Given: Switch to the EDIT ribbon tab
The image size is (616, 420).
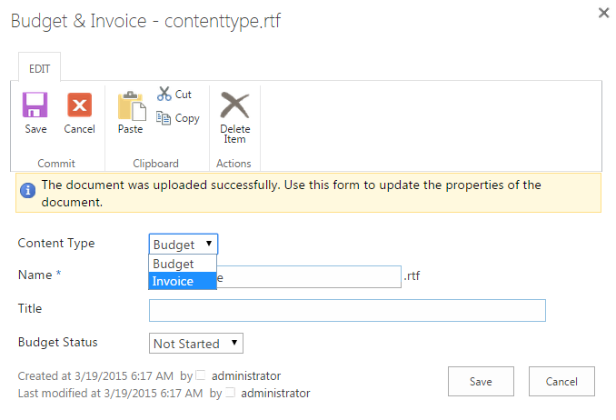Looking at the screenshot, I should click(39, 67).
